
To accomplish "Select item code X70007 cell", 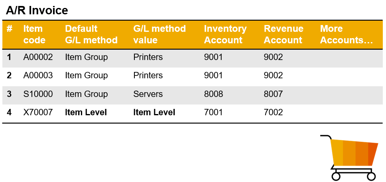I will coord(38,112).
